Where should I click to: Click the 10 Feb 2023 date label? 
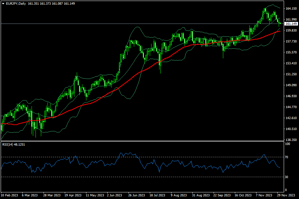[x=10, y=195]
